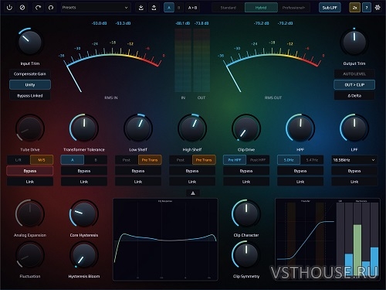This screenshot has height=290, width=386.
Task: Open help question mark icon
Action: pos(367,8)
